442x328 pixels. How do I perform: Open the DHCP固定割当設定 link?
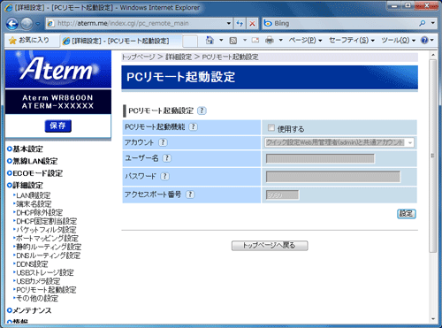coord(46,221)
